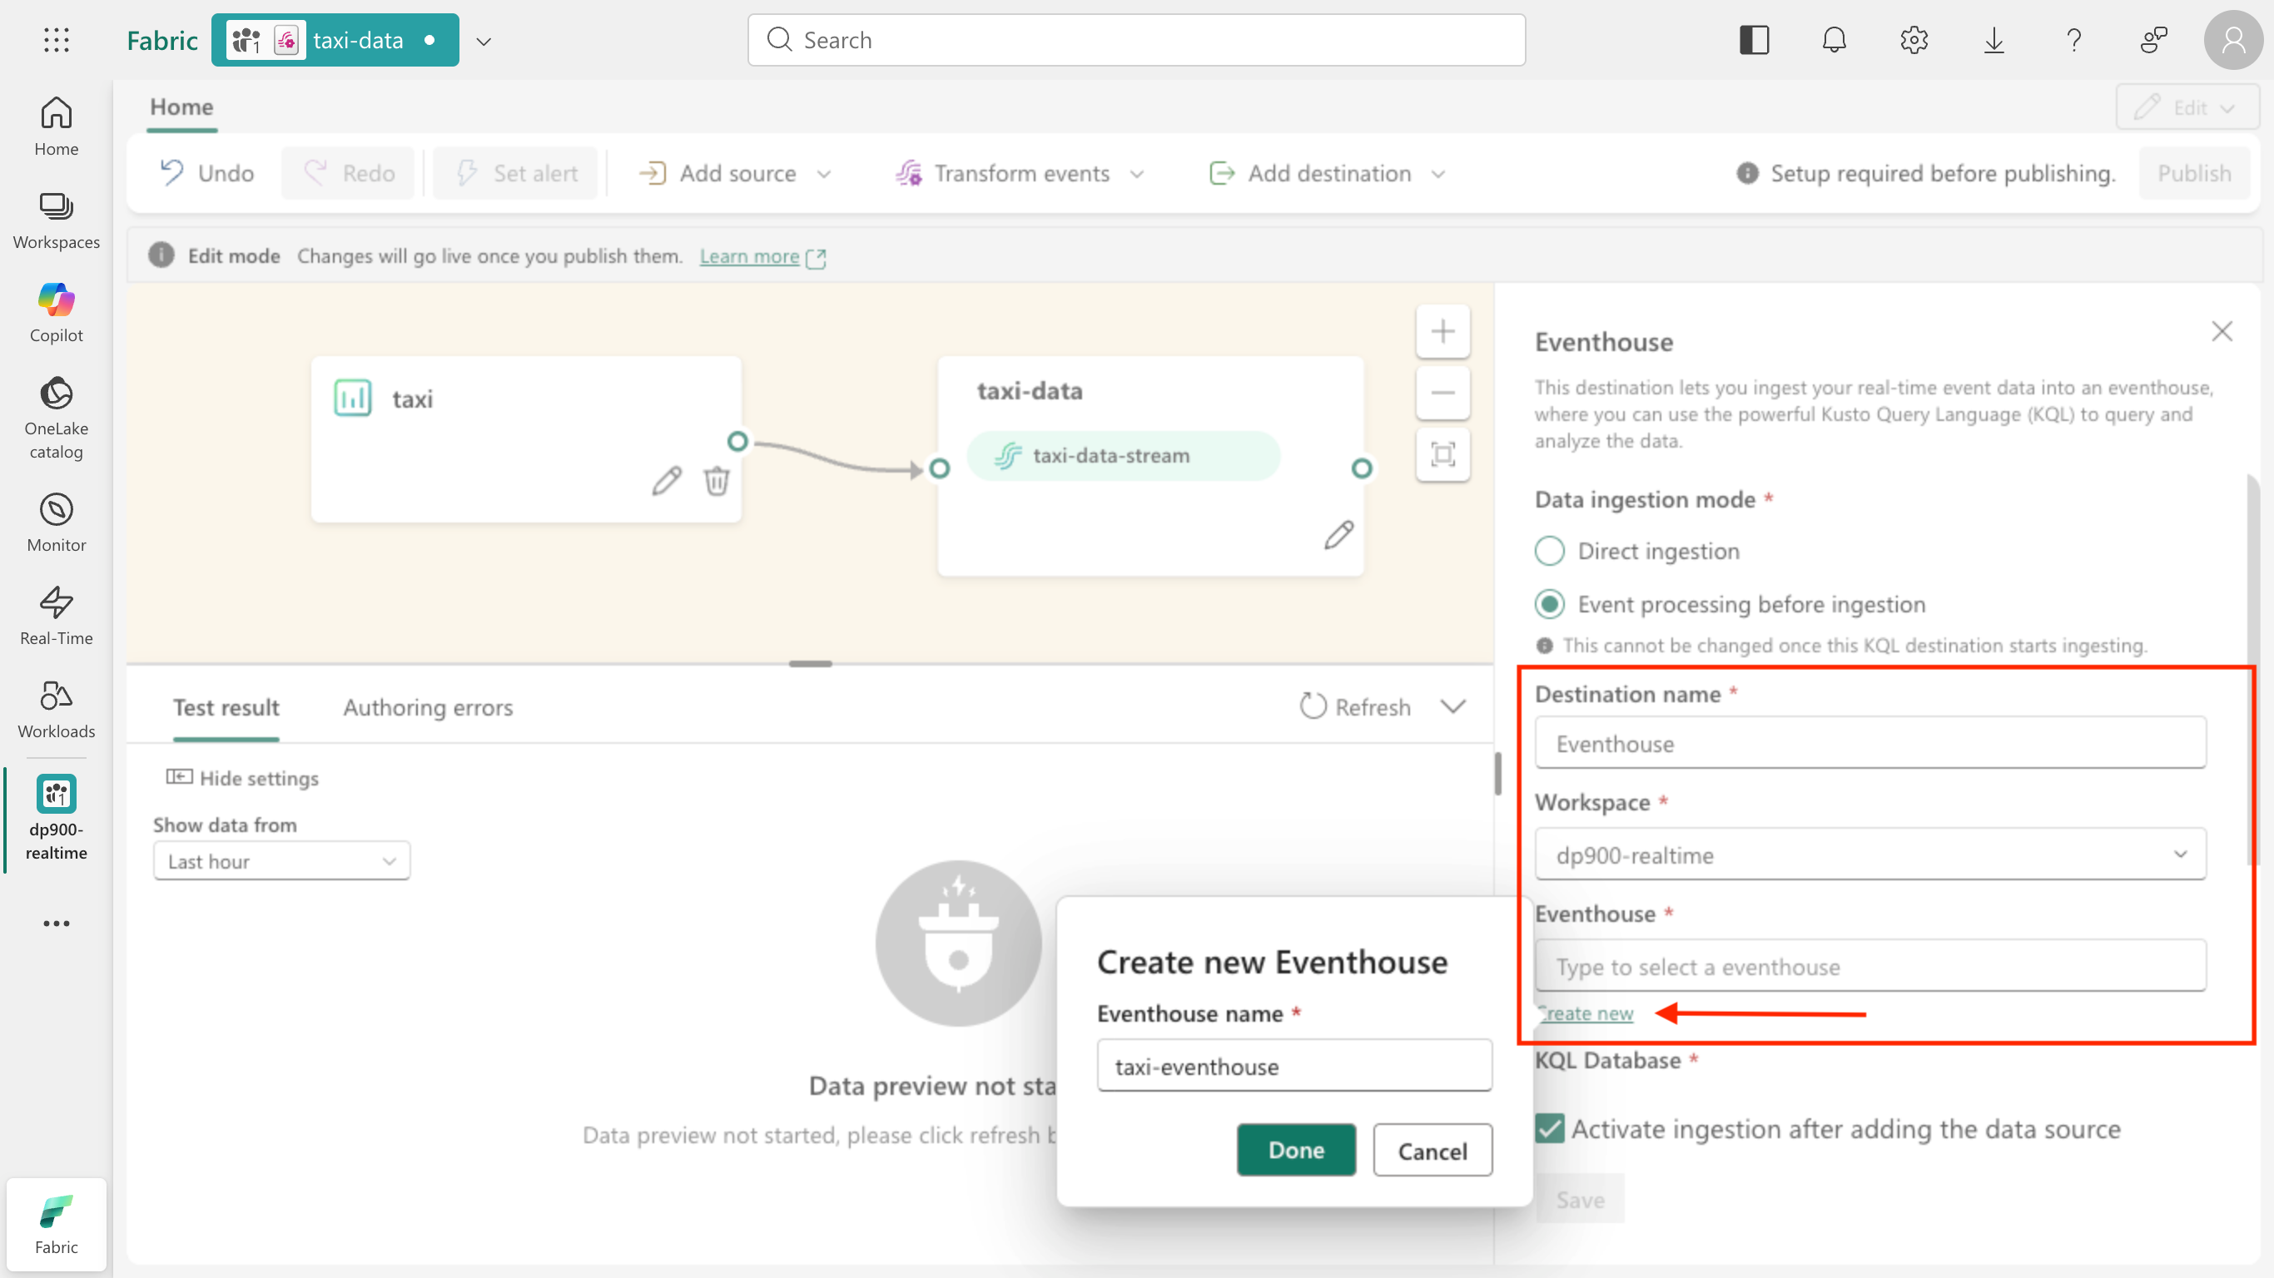Edit the taxi source node pencil icon
The width and height of the screenshot is (2274, 1278).
coord(667,481)
